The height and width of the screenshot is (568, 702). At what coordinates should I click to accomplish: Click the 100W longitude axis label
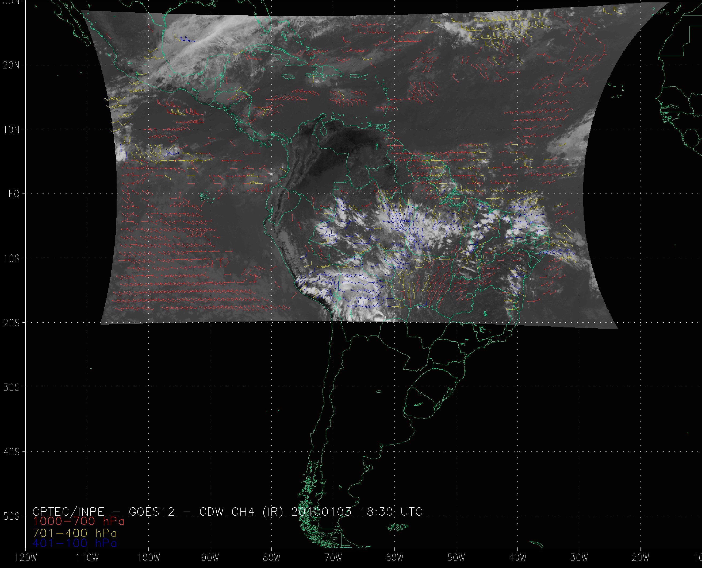[149, 558]
